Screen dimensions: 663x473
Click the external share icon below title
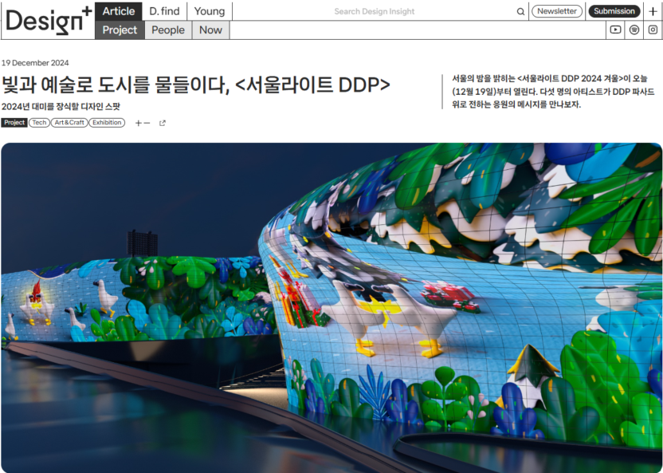163,123
